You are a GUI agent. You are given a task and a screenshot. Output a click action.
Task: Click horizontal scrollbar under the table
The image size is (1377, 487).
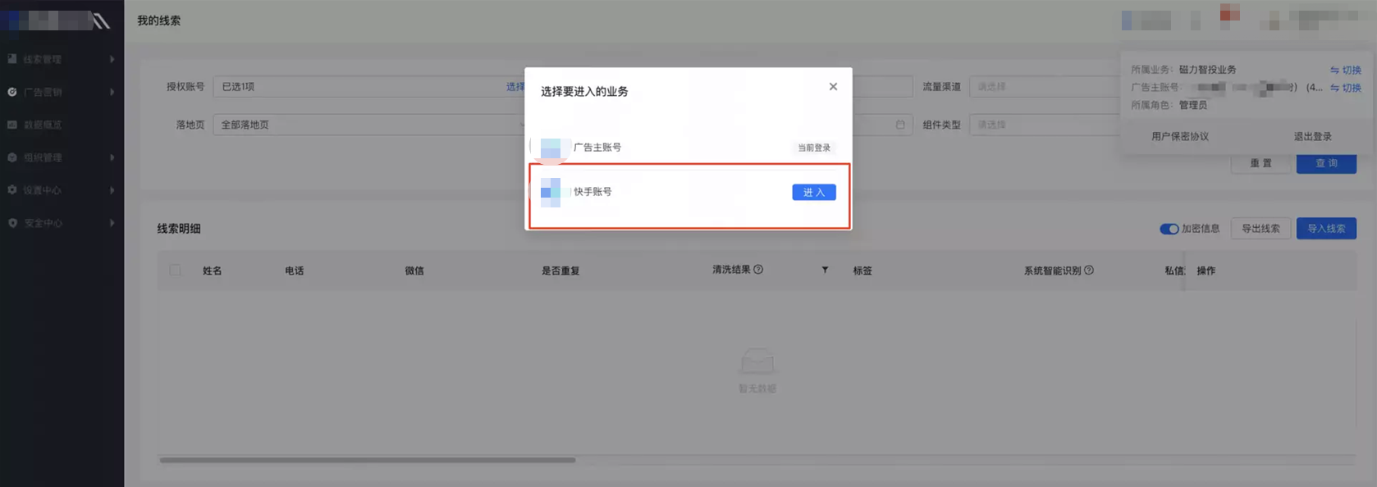pyautogui.click(x=368, y=460)
